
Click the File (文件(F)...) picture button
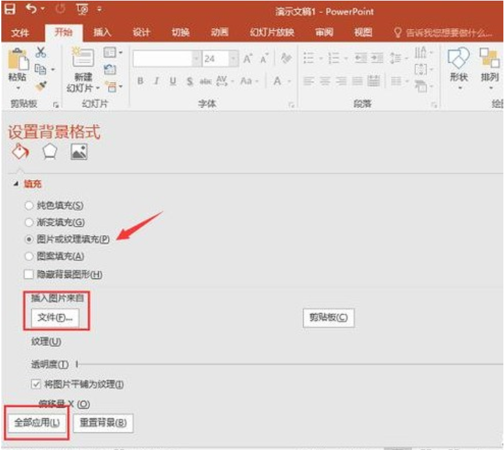point(55,318)
